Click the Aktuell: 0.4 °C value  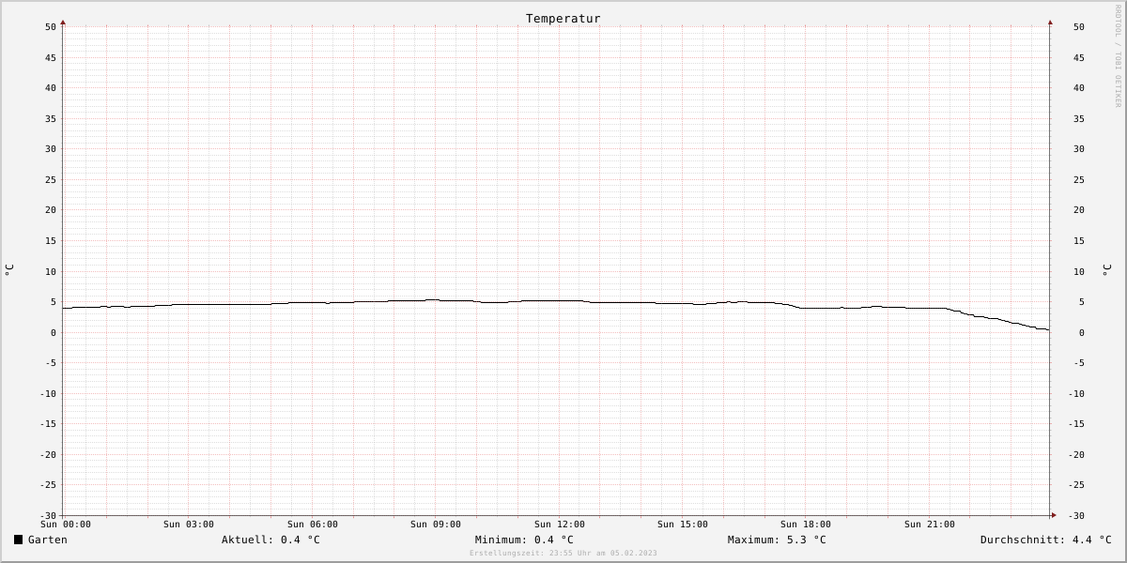click(x=270, y=540)
